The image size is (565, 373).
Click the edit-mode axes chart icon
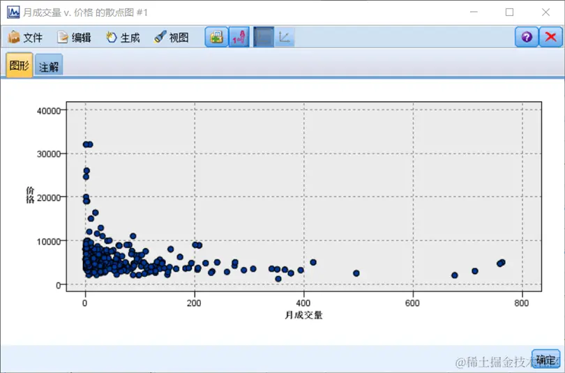click(285, 37)
